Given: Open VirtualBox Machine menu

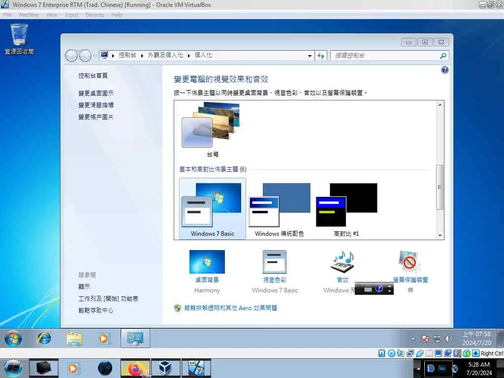Looking at the screenshot, I should [x=29, y=15].
